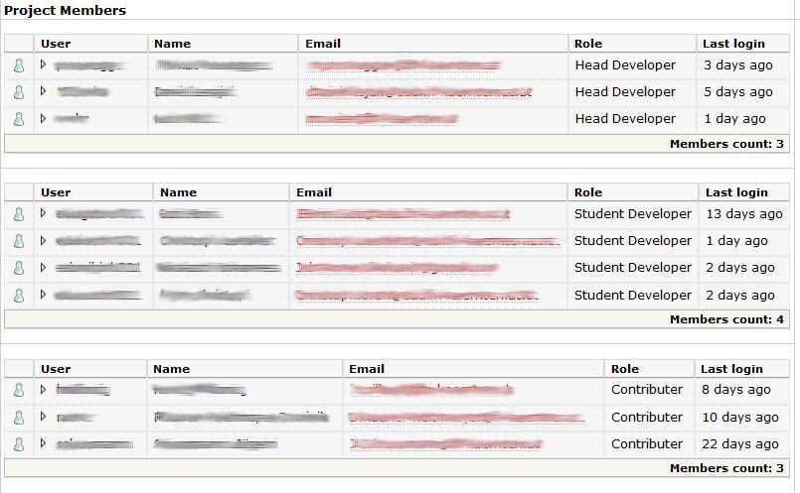The image size is (800, 493).
Task: Click user icon of Contributer, 10 days ago
Action: tap(19, 417)
